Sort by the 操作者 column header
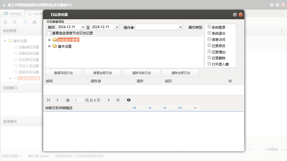The width and height of the screenshot is (287, 161). coord(111,81)
